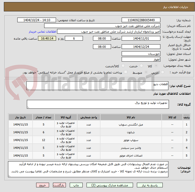The image size is (195, 192).
Task: Click the قطعات دنیو description textarea
Action: coord(97,86)
